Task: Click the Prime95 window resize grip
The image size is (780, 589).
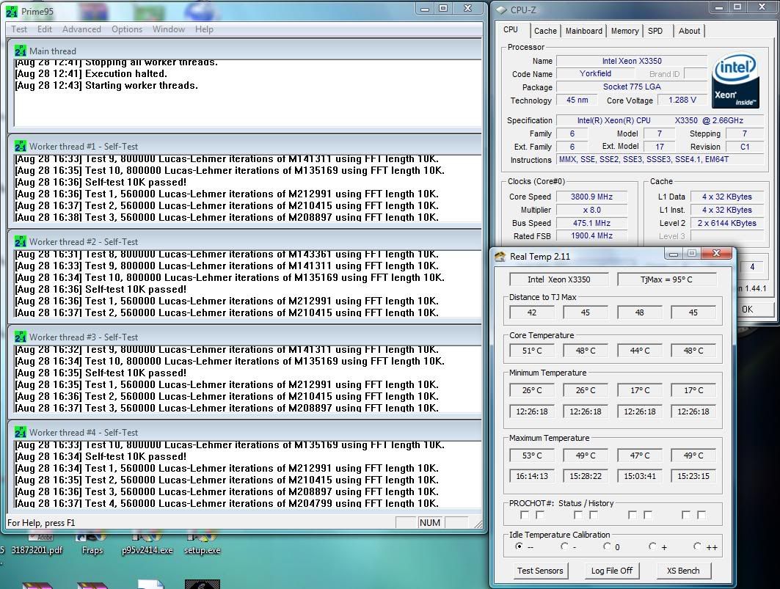Action: click(x=478, y=524)
